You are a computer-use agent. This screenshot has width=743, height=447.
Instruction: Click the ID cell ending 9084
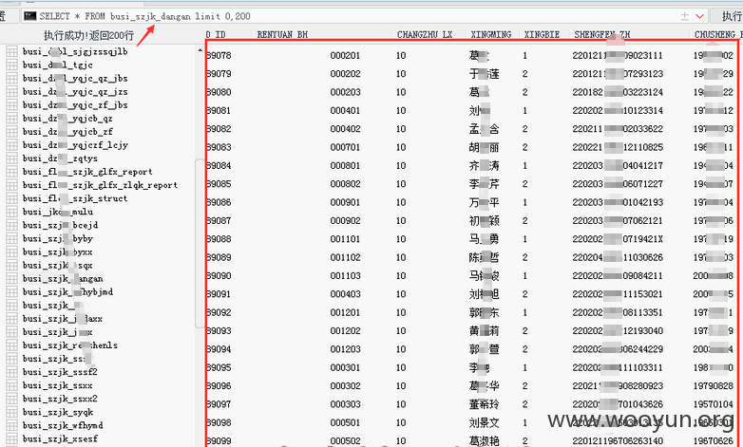pyautogui.click(x=219, y=166)
